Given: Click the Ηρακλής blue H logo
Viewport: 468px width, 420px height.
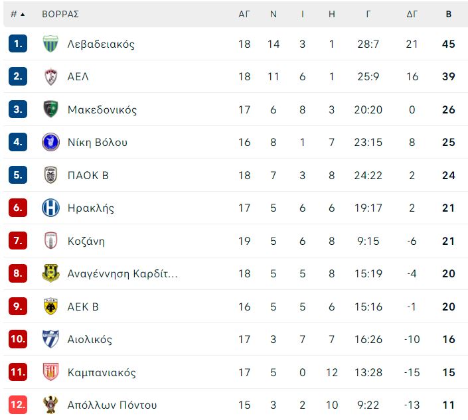Looking at the screenshot, I should click(50, 208).
